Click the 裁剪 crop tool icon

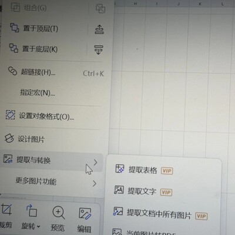[x=6, y=209]
